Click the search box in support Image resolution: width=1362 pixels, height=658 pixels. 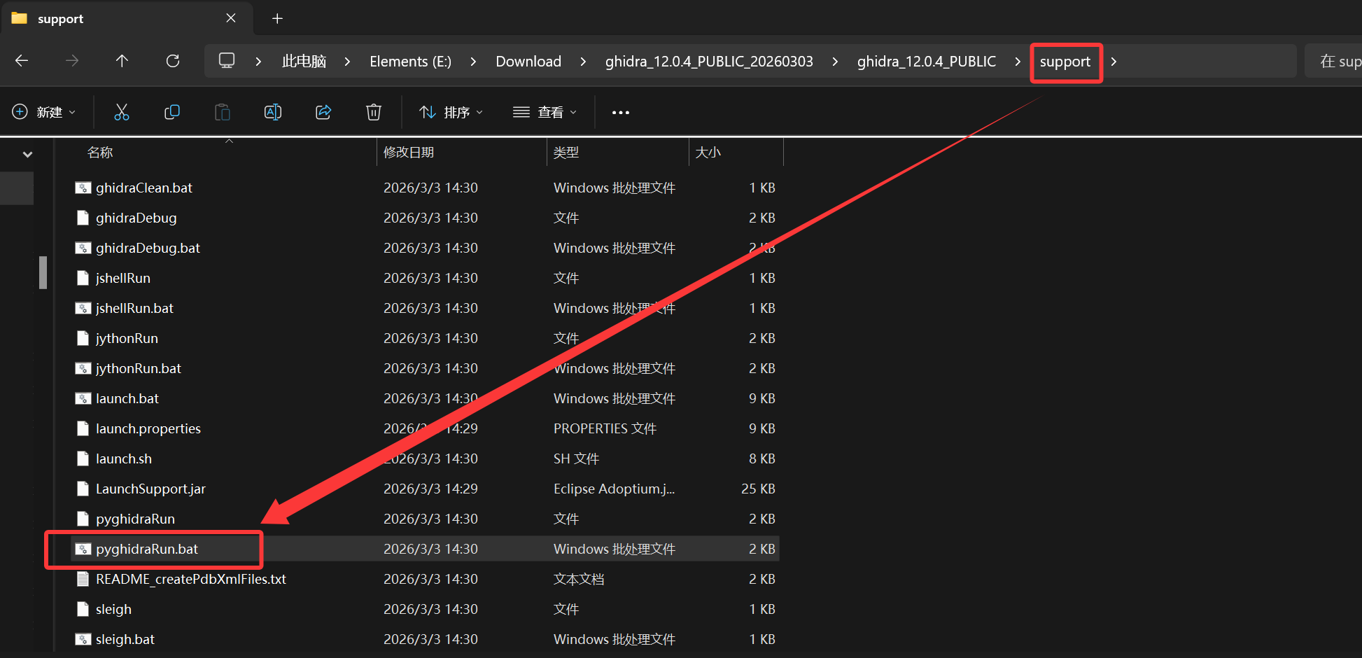pyautogui.click(x=1333, y=62)
